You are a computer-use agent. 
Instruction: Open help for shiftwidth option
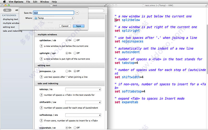coord(41,108)
